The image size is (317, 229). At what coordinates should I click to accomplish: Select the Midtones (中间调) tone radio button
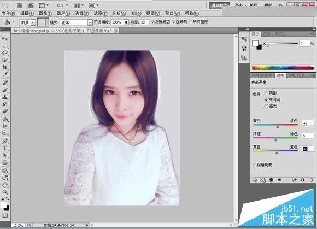click(266, 99)
